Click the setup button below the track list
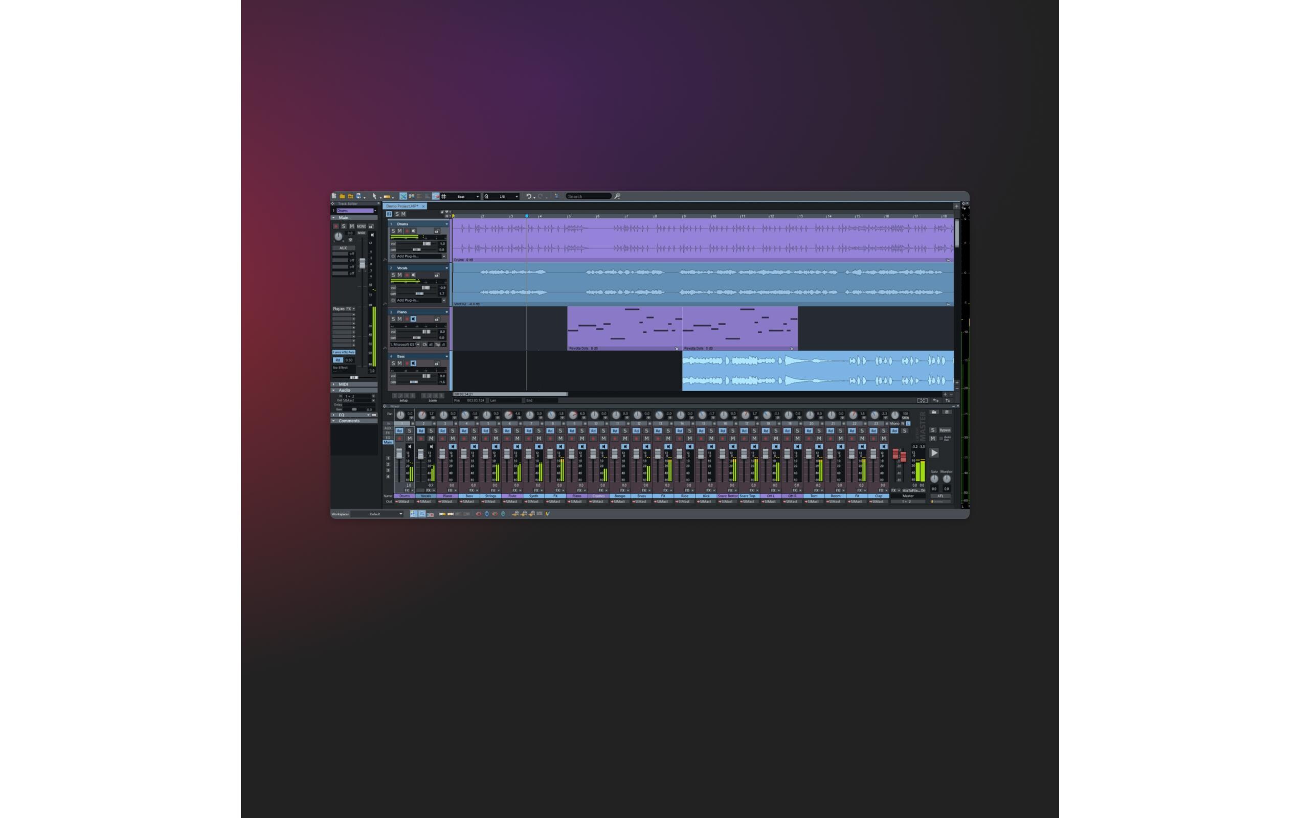This screenshot has height=818, width=1300. pos(404,396)
